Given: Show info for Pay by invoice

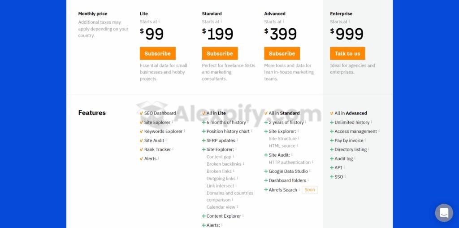Looking at the screenshot, I should 366,140.
